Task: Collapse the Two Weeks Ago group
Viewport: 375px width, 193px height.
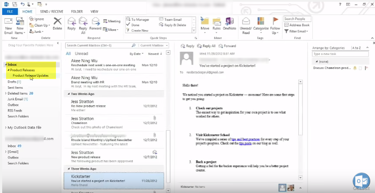Action: pyautogui.click(x=69, y=94)
